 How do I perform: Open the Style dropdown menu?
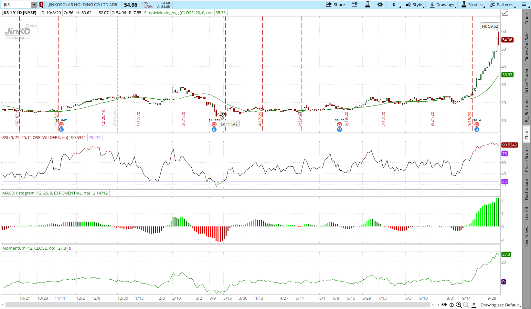pyautogui.click(x=415, y=5)
